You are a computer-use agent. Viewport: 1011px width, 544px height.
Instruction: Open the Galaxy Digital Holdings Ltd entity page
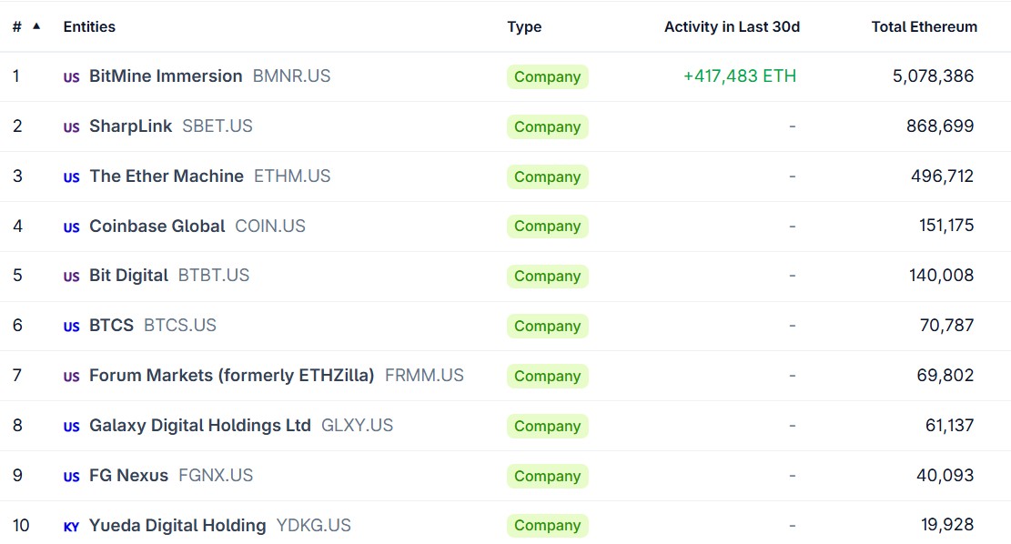199,425
